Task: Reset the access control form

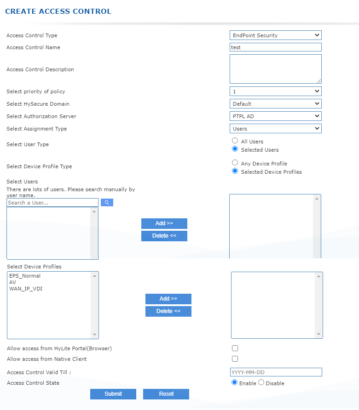Action: pos(166,394)
